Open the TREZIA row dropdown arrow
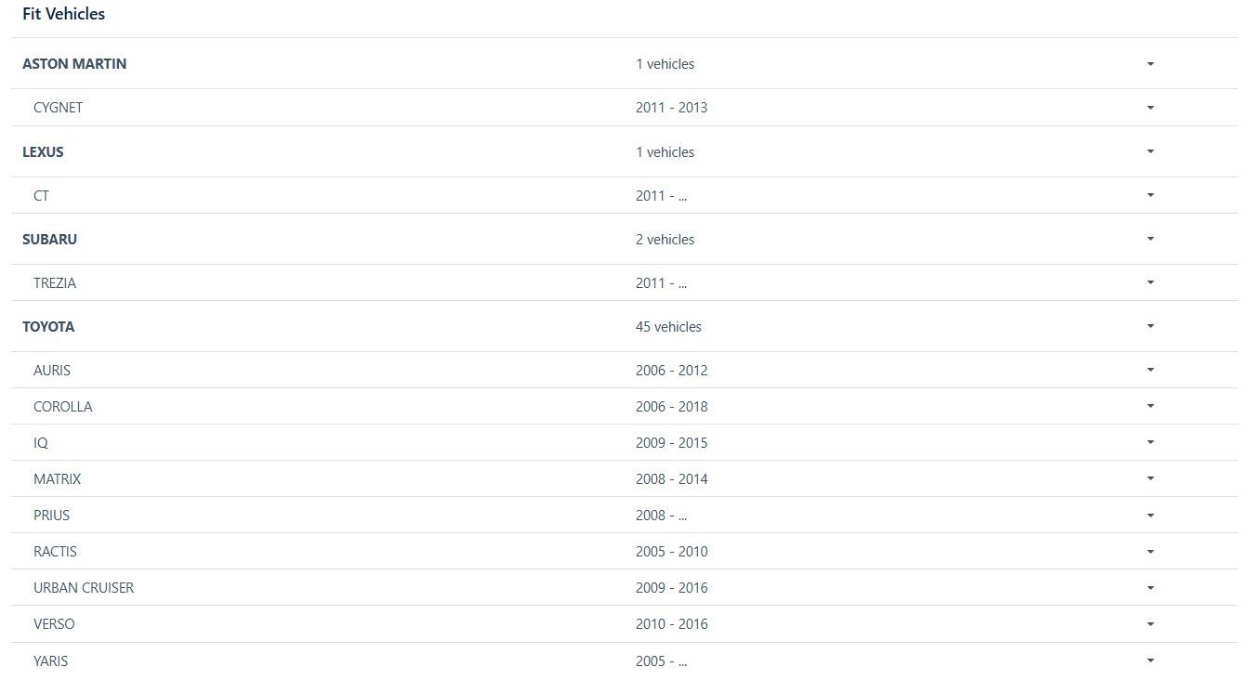 click(x=1150, y=282)
